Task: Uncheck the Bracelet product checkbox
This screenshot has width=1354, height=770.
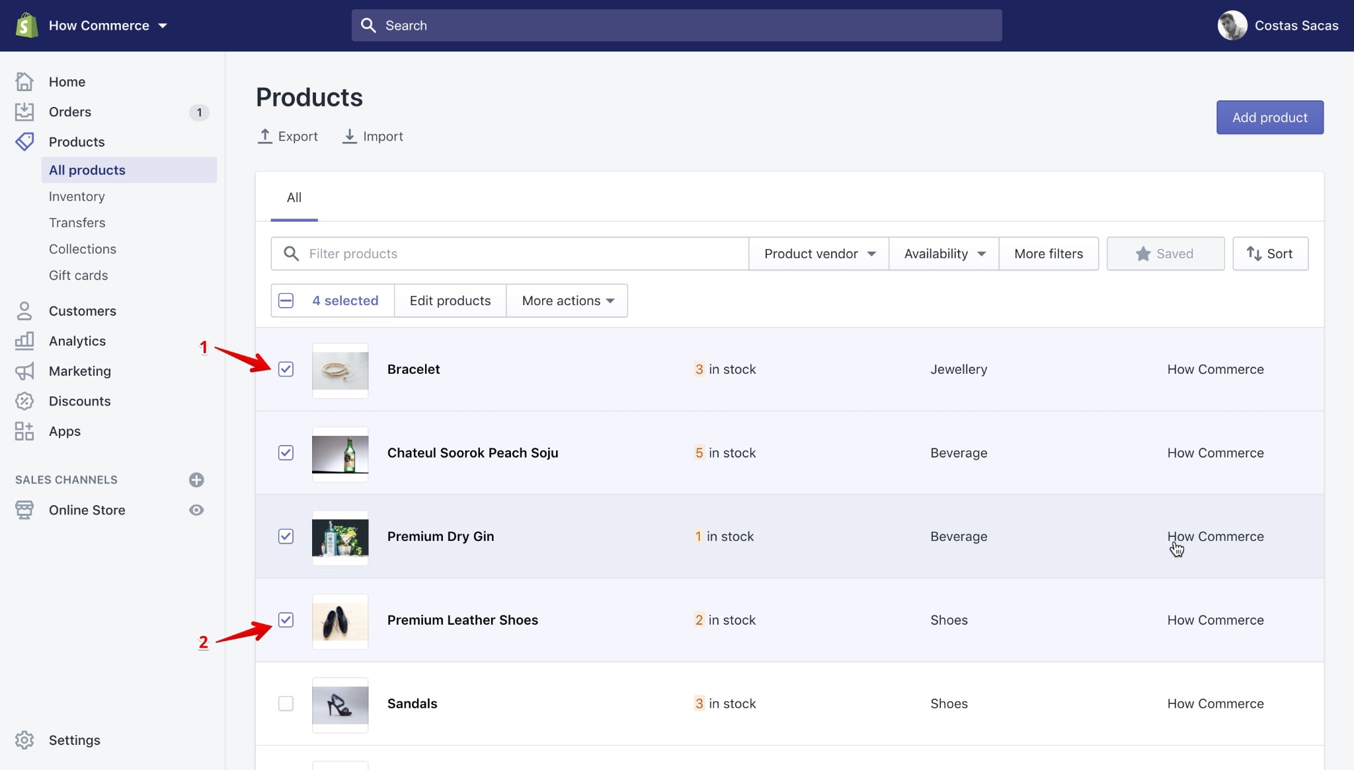Action: [x=286, y=369]
